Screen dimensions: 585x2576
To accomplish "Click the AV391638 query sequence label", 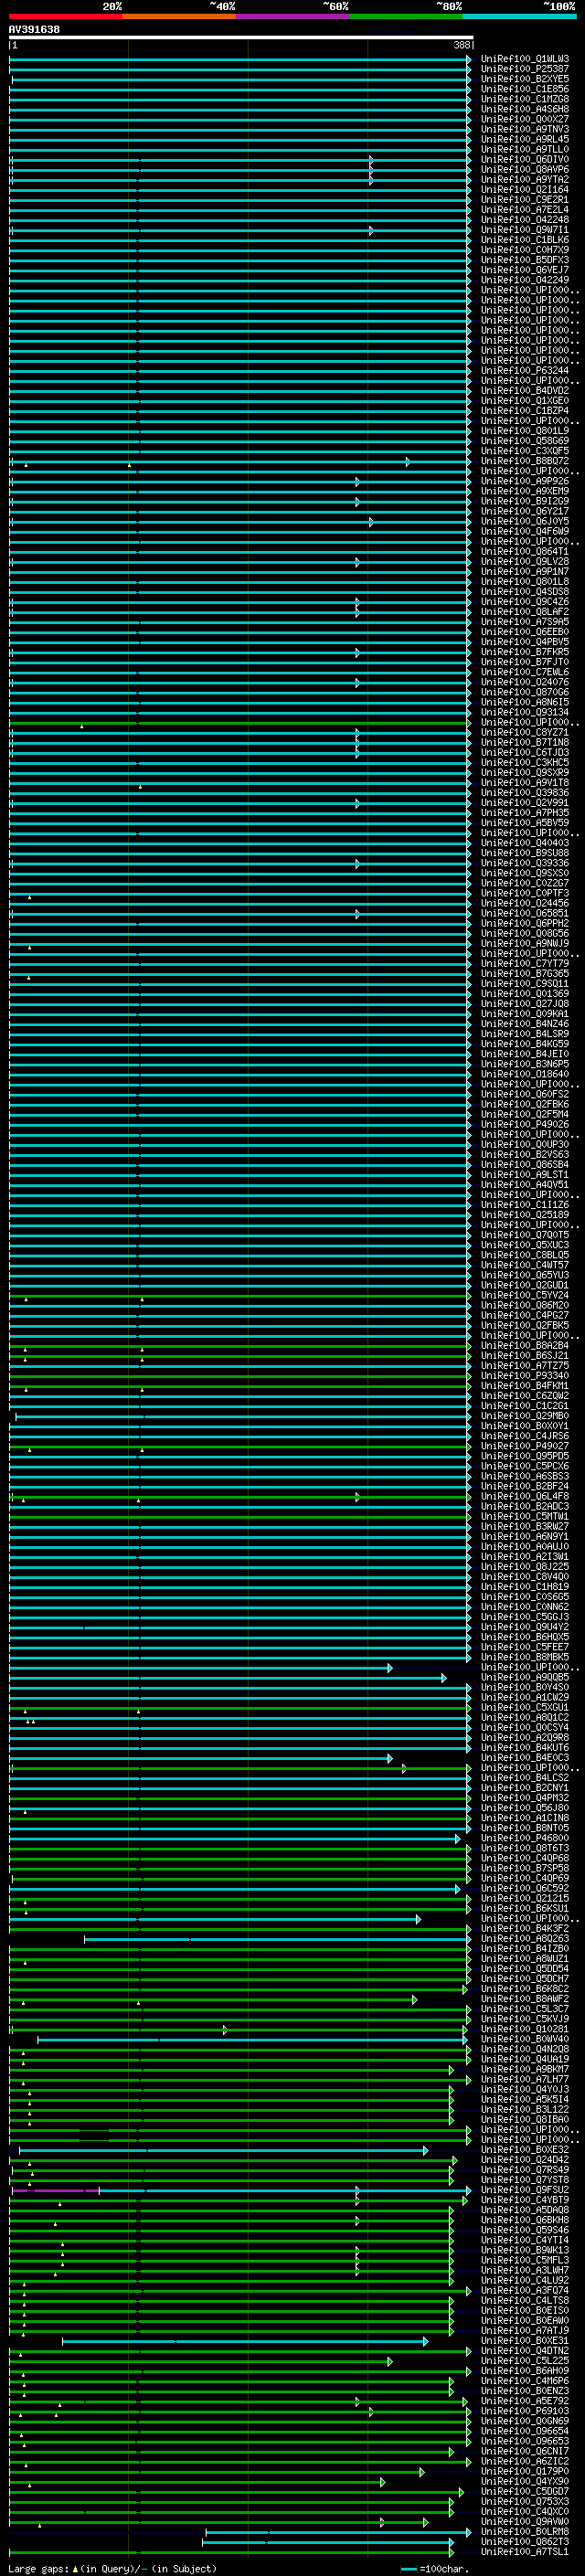I will (34, 30).
